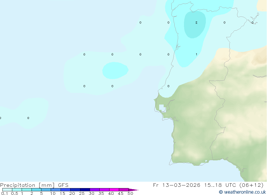Pick the 40–45 mm magenta legend swatch
Screen dimensions: 267x195
tap(114, 190)
